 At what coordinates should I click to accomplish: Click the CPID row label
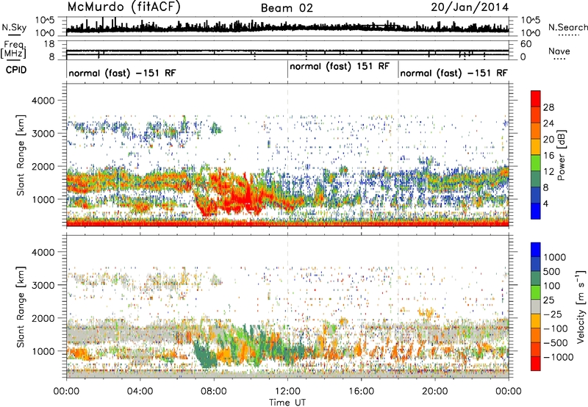[16, 70]
